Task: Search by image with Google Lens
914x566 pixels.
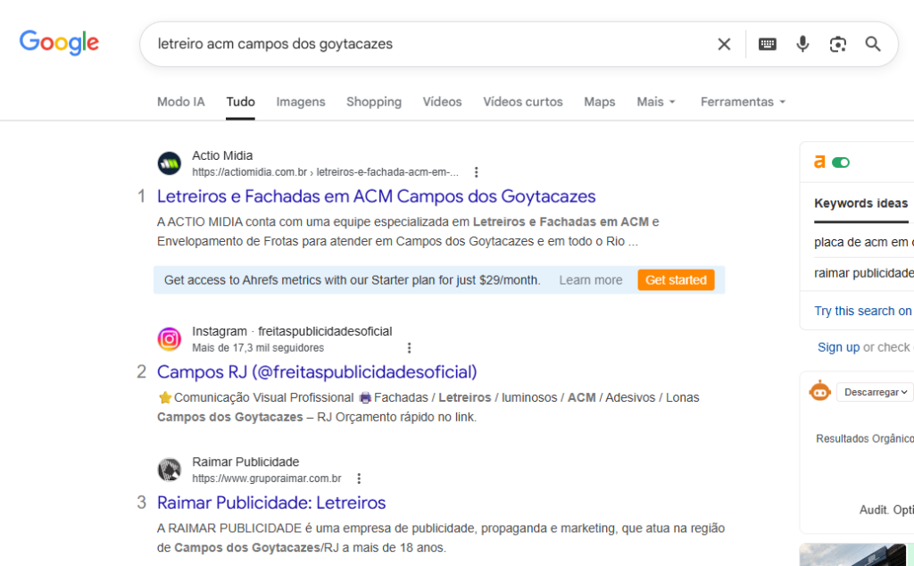Action: pos(837,45)
